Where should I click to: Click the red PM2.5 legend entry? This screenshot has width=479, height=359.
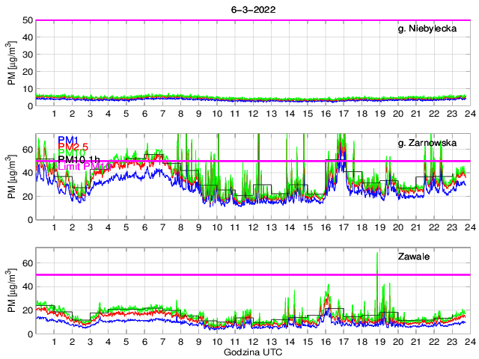75,148
